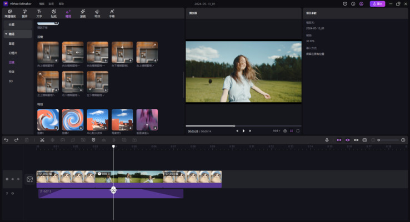Select the 3D transitions subcategory
410x222 pixels.
click(11, 81)
